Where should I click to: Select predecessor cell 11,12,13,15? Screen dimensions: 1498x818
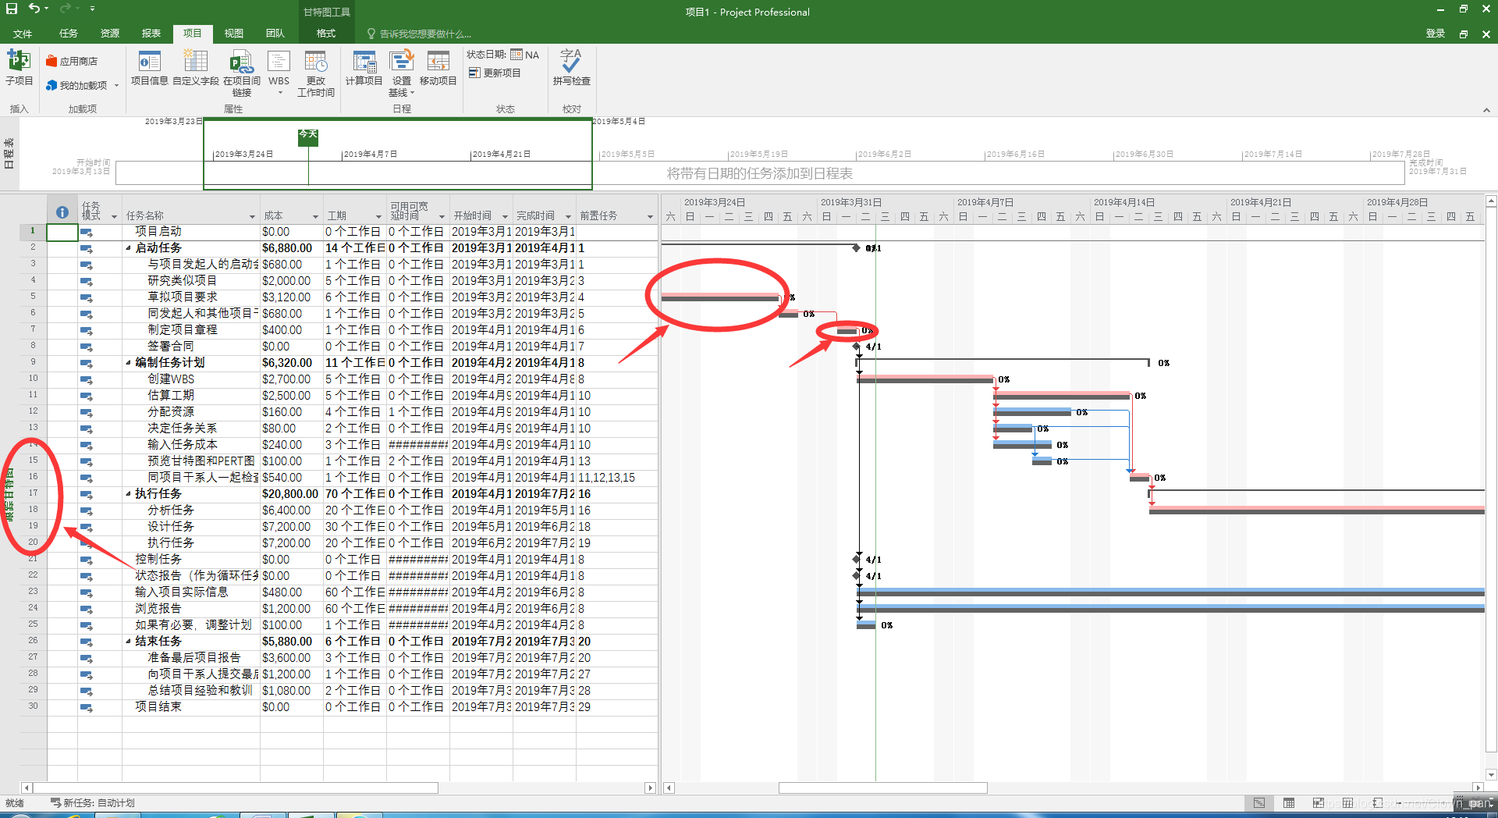click(616, 478)
